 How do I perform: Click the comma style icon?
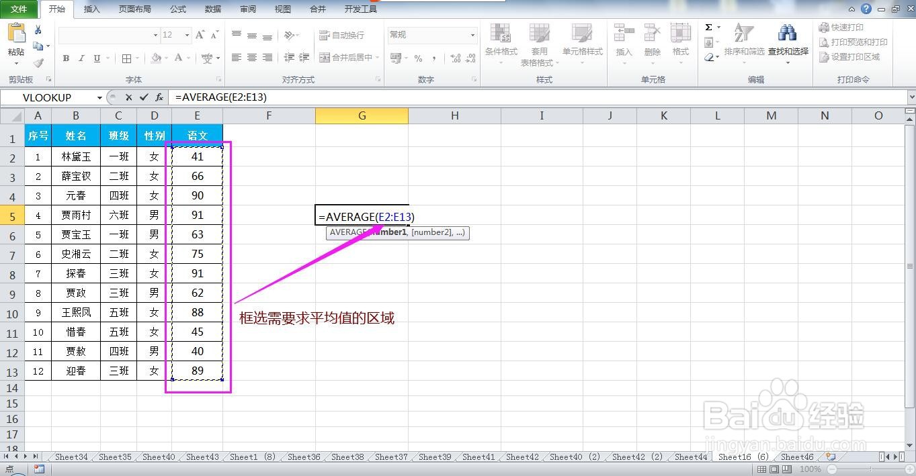(x=434, y=58)
